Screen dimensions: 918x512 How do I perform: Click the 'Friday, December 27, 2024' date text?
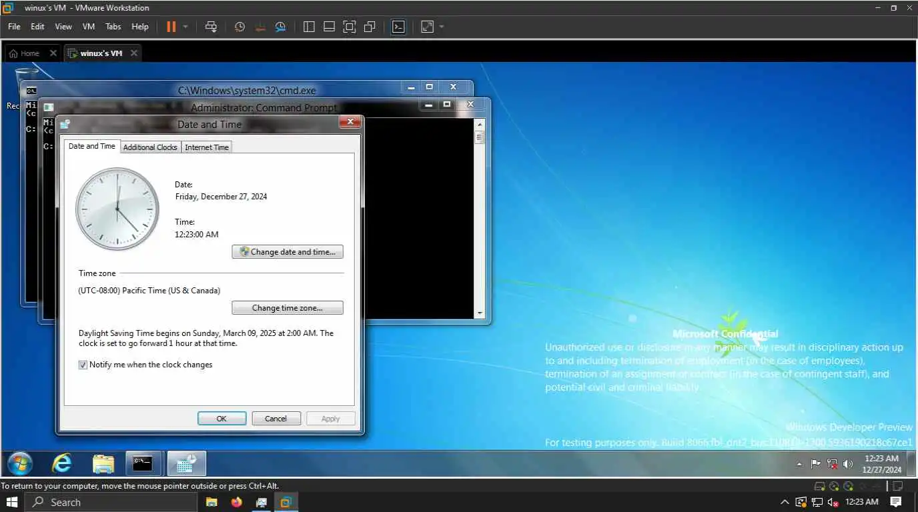(x=221, y=197)
